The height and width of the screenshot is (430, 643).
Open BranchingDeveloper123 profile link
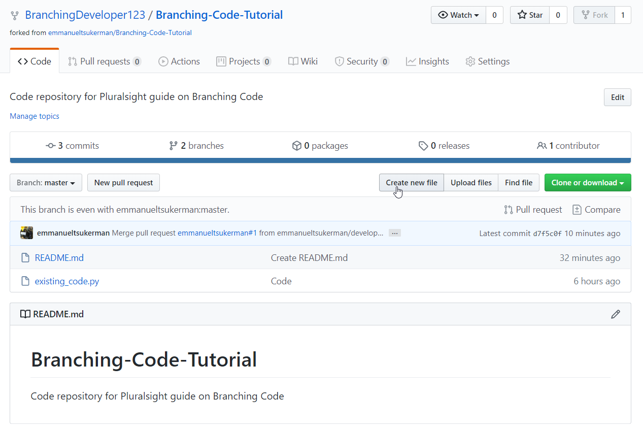(85, 15)
